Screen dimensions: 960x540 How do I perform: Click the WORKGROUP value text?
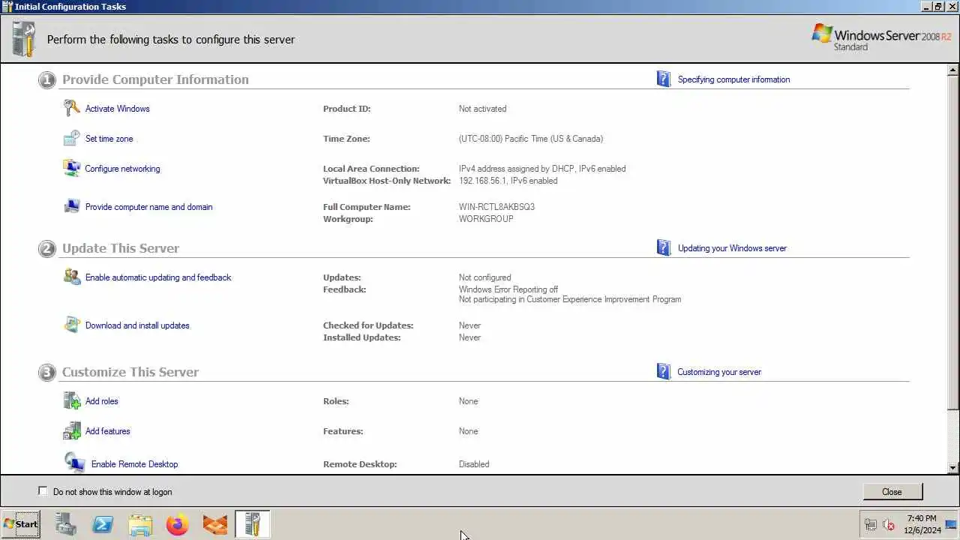[x=486, y=219]
